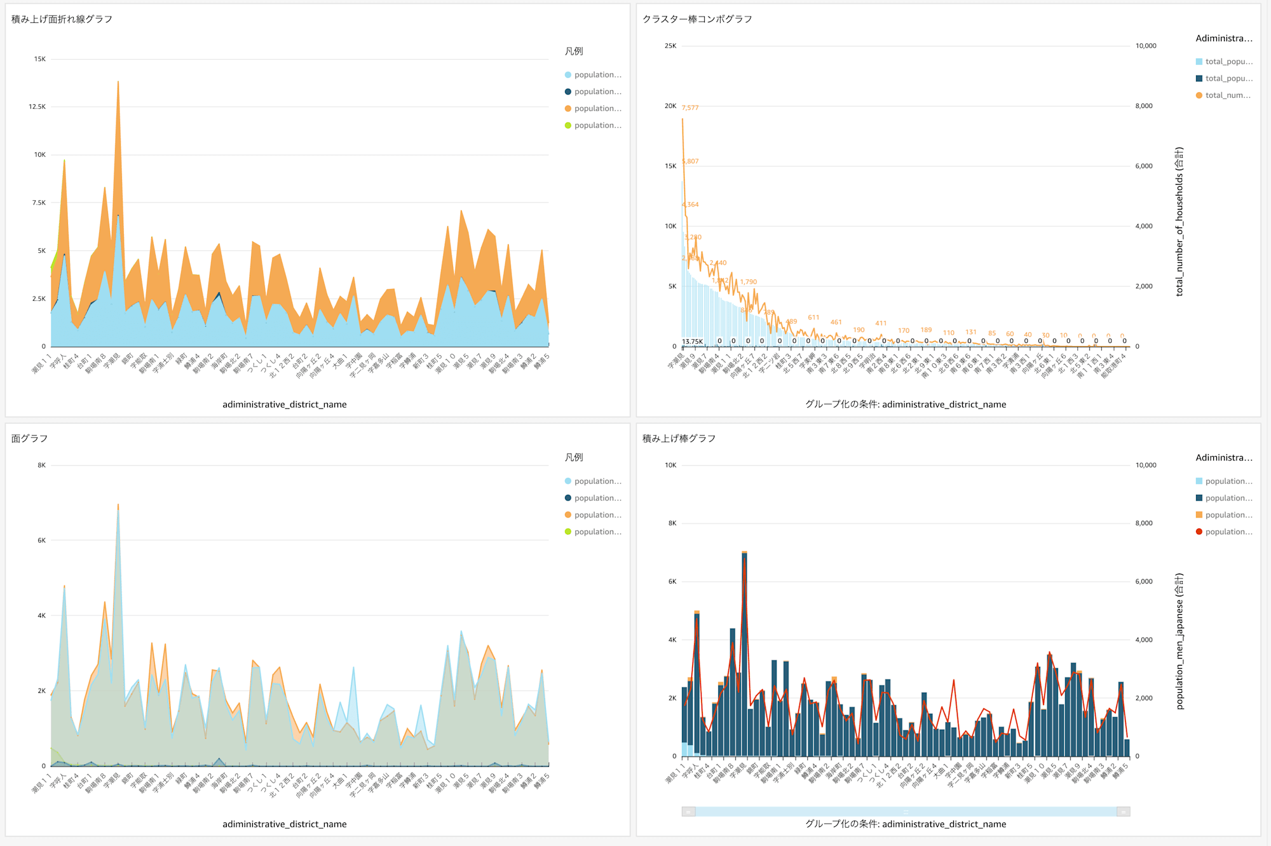
Task: Click 凡例 legend title in stacked area line chart
Action: (x=574, y=51)
